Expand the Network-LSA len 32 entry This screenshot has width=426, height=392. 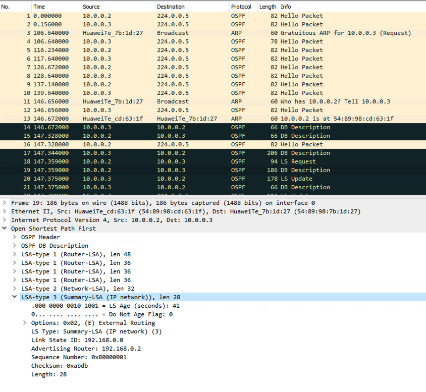click(15, 288)
